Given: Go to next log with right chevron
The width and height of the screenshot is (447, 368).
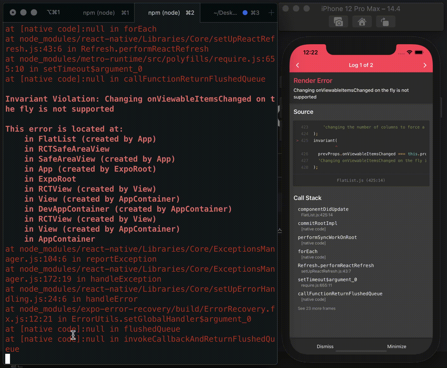Looking at the screenshot, I should pyautogui.click(x=425, y=65).
